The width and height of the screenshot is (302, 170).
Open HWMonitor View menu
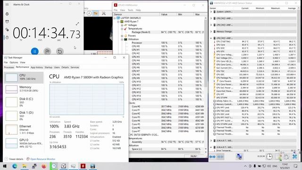tap(123, 10)
